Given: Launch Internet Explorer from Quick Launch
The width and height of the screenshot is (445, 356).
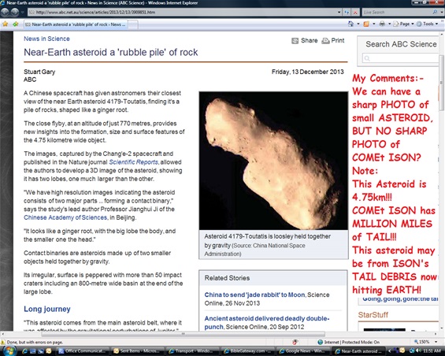Looking at the screenshot, I should 24,351.
